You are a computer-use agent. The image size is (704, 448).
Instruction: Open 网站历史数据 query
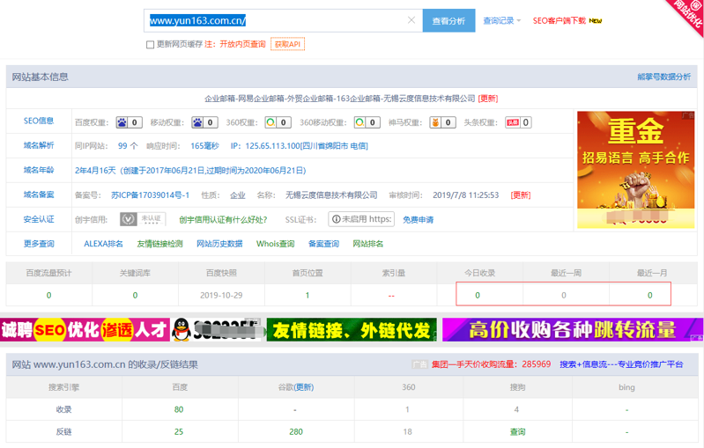[x=219, y=244]
